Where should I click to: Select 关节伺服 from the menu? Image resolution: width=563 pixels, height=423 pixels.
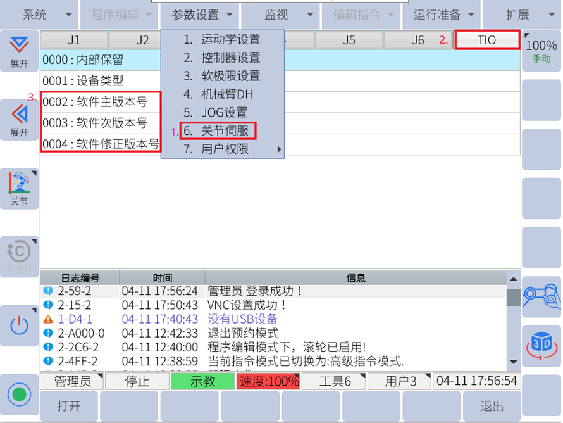(219, 131)
